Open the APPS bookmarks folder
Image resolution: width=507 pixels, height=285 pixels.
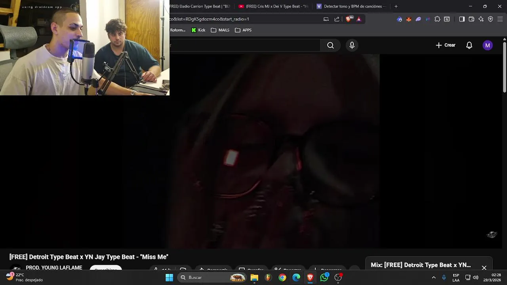(x=243, y=30)
